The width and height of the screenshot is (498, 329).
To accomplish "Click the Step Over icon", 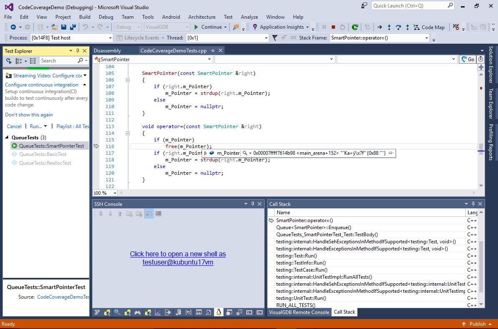I will (x=398, y=27).
